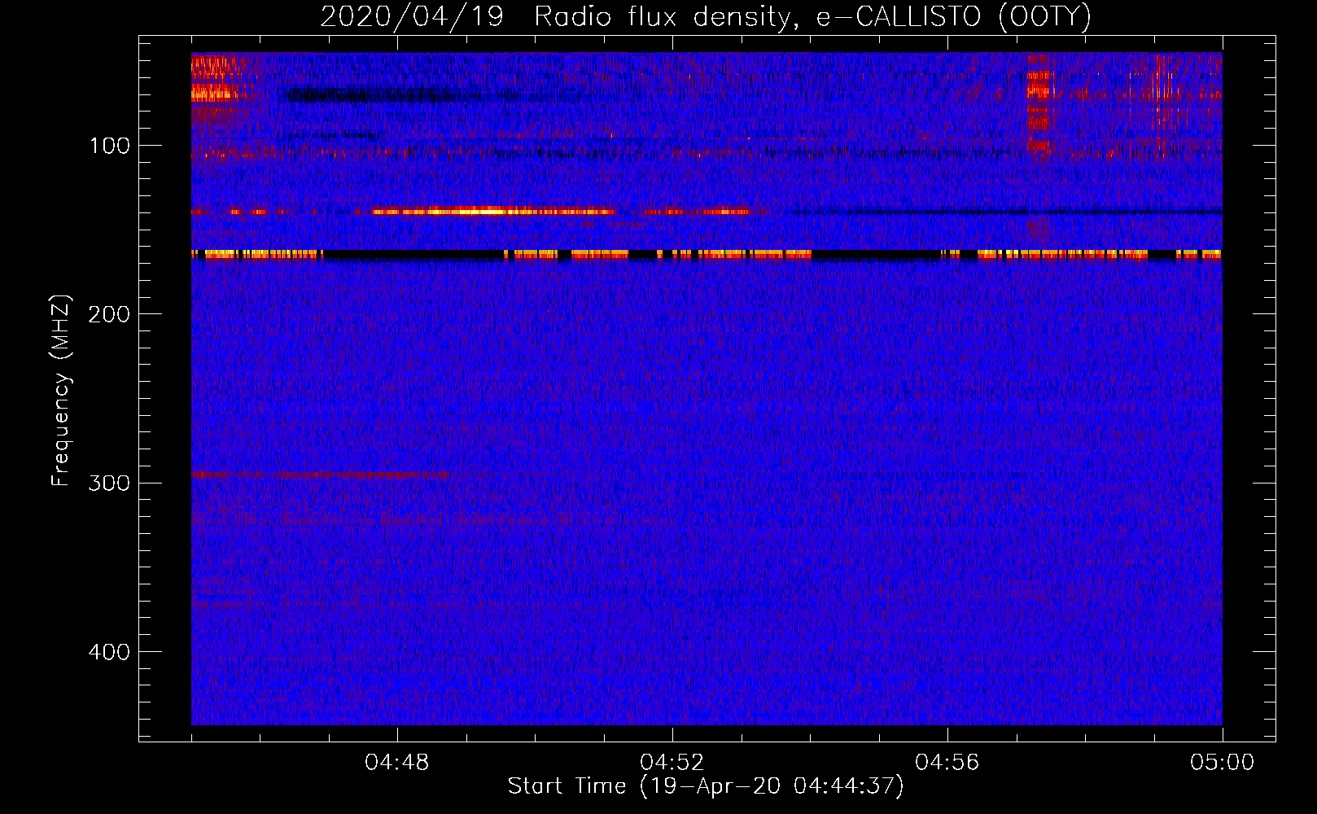The image size is (1317, 814).
Task: Click the '04:56' time tick label
Action: (947, 763)
